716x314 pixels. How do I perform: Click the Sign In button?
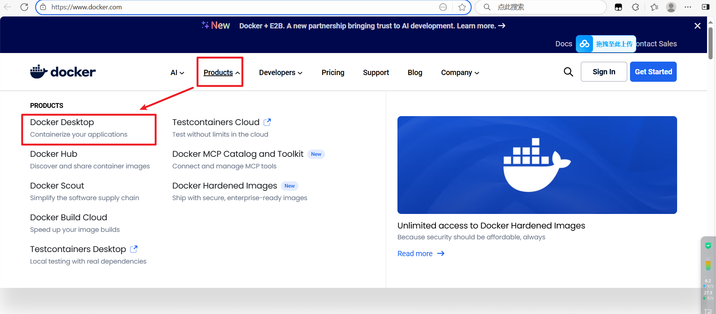(x=604, y=72)
